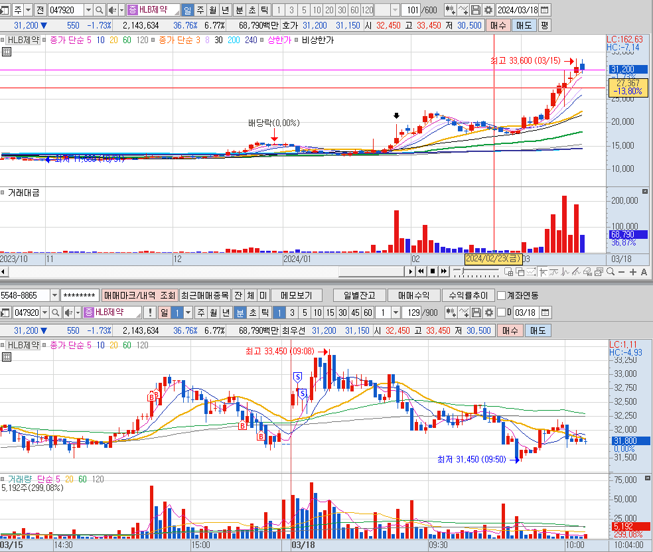653x552 pixels.
Task: Enable 계좌연동 checkbox
Action: (x=502, y=295)
